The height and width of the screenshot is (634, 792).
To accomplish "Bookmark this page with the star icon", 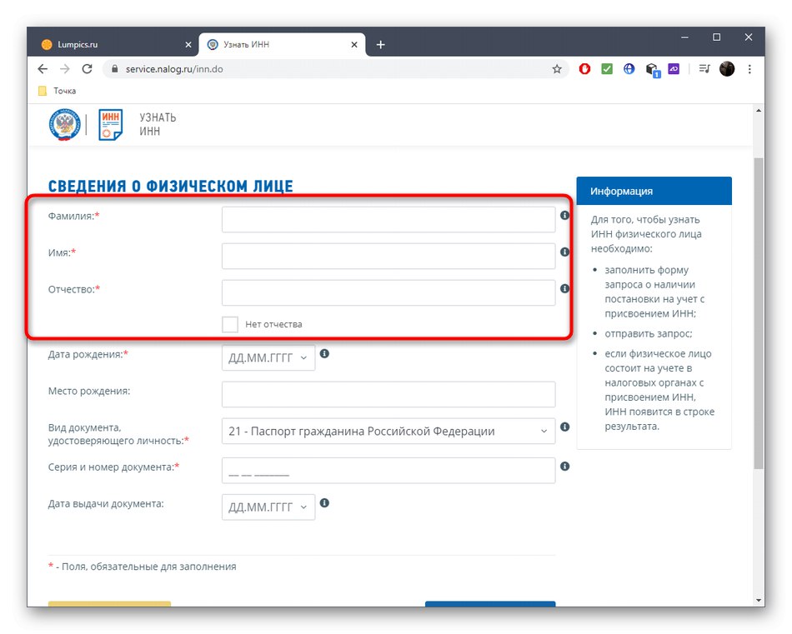I will click(557, 69).
